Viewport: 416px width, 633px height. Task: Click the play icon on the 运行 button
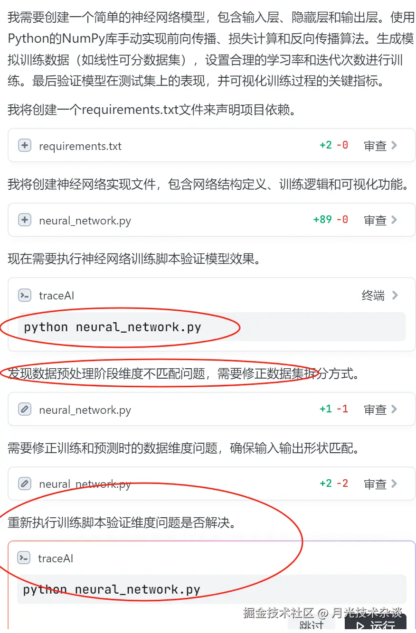360,627
